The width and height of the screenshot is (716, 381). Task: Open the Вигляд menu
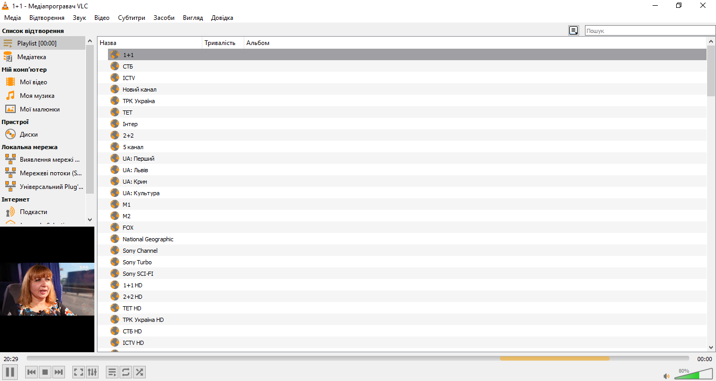(193, 18)
